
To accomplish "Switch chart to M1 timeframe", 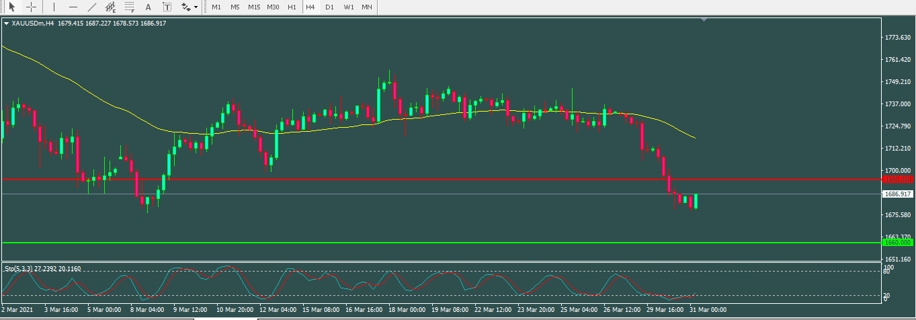I will pyautogui.click(x=216, y=7).
